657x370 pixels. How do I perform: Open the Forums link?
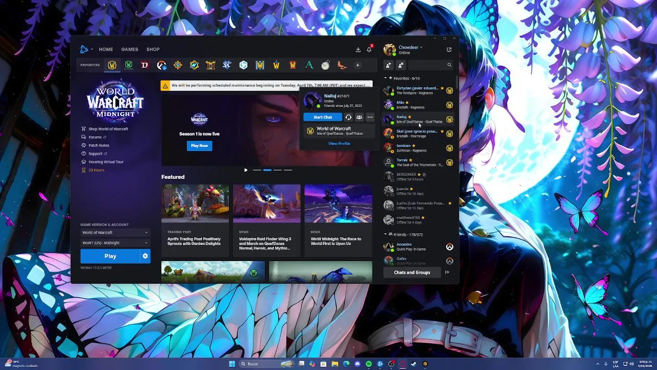click(x=94, y=137)
